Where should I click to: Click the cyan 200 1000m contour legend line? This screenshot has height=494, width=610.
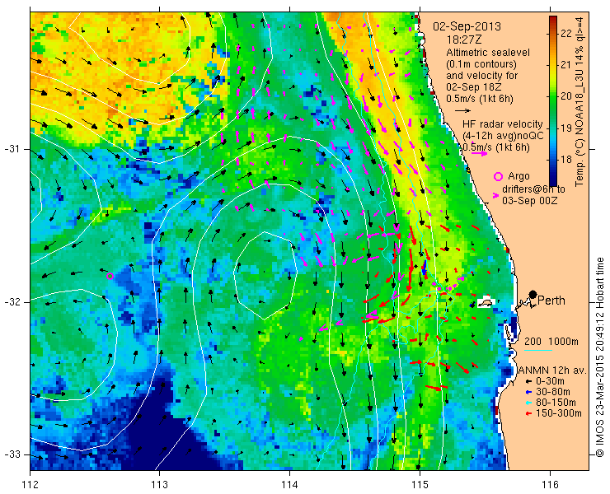[x=538, y=350]
